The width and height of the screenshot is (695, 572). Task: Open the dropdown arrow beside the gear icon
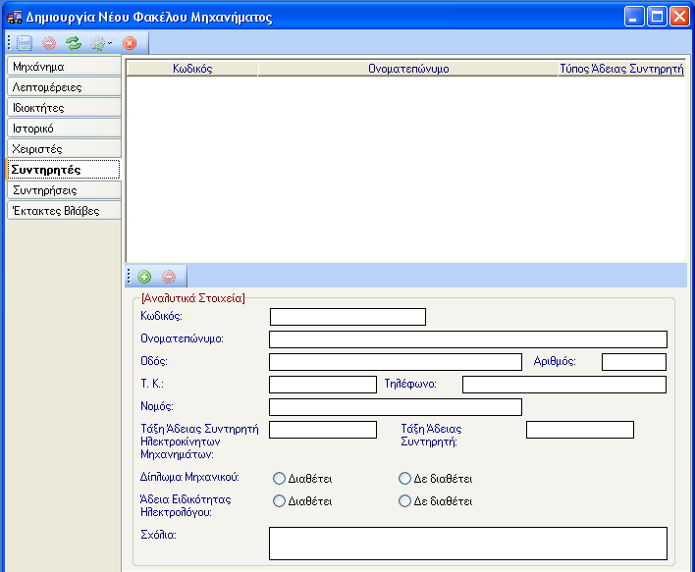[x=110, y=43]
